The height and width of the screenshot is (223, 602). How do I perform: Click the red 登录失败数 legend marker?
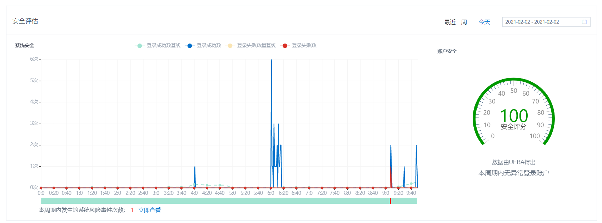(285, 46)
